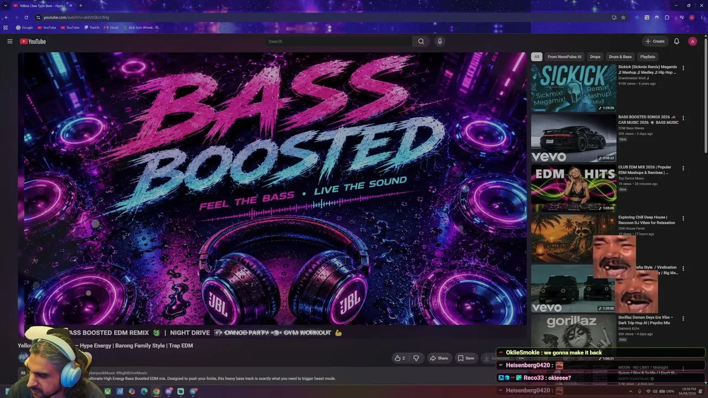Open the blue sound-wave extension icon
708x398 pixels.
[x=637, y=17]
